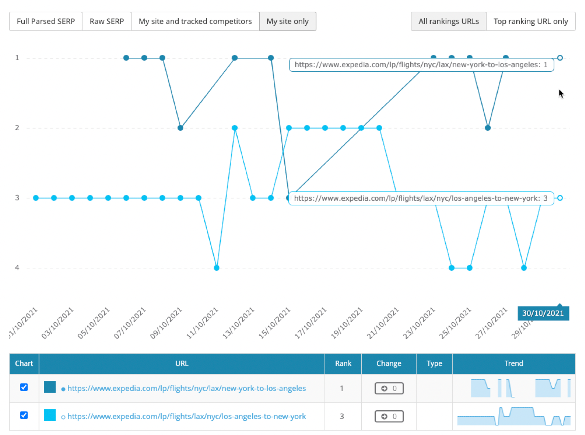The width and height of the screenshot is (585, 435).
Task: Click the trend sparkline for los-angeles-to-new-york
Action: (513, 416)
